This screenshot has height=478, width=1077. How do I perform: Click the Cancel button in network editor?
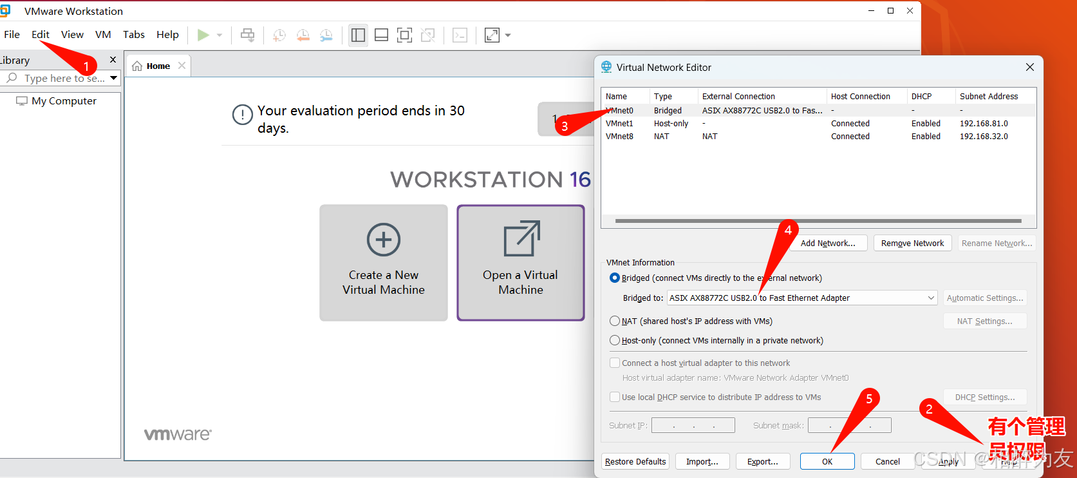888,461
